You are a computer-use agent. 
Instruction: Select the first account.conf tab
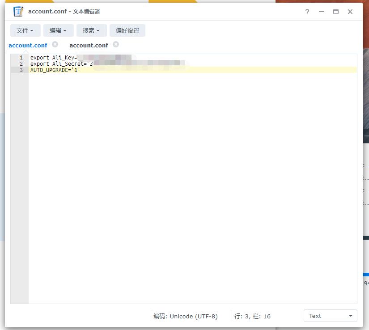[28, 45]
